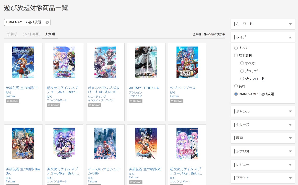
Task: Open 英雄伝説 空の軌跡SC cover image
Action: tap(146, 143)
